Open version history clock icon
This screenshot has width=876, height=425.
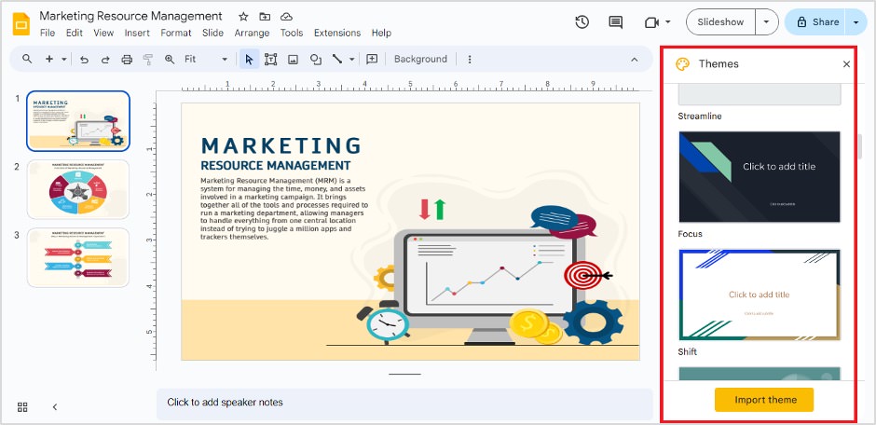click(582, 21)
